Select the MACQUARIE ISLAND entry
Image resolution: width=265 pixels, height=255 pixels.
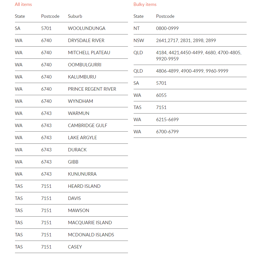(90, 223)
